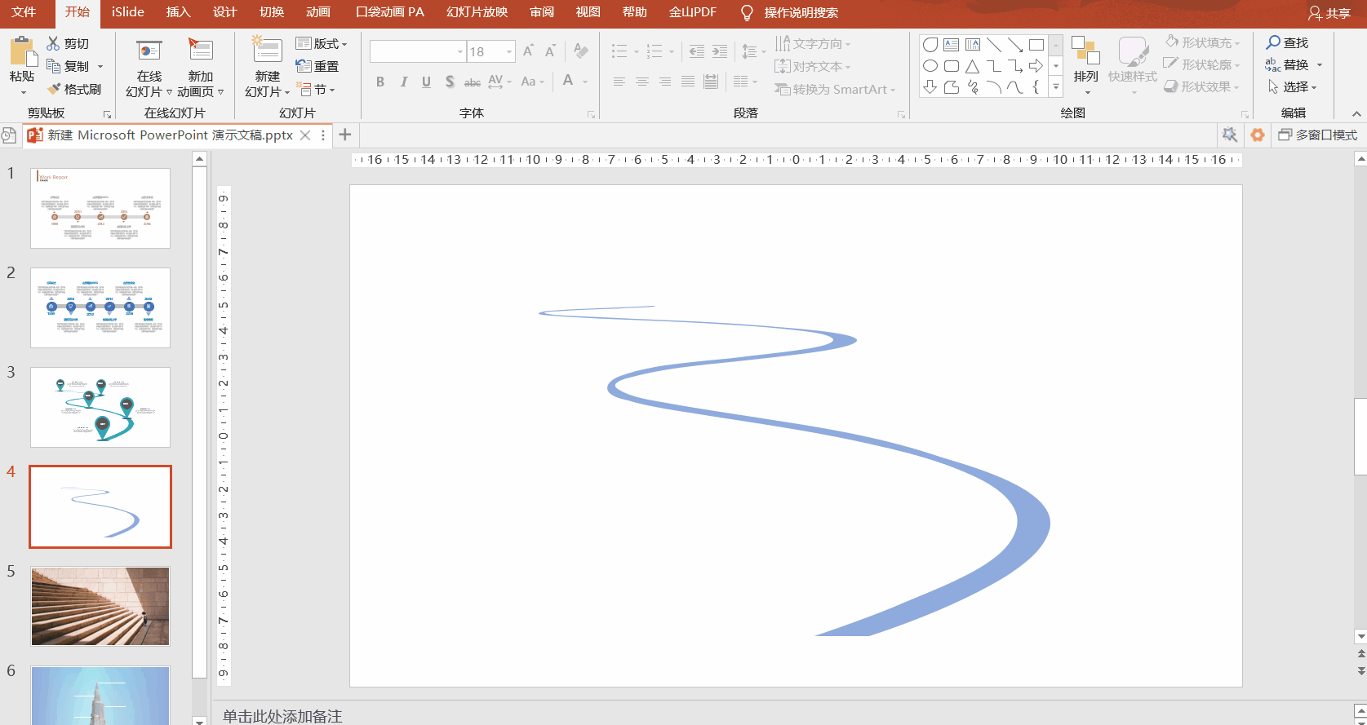Expand the font size dropdown
Image resolution: width=1367 pixels, height=725 pixels.
click(509, 51)
